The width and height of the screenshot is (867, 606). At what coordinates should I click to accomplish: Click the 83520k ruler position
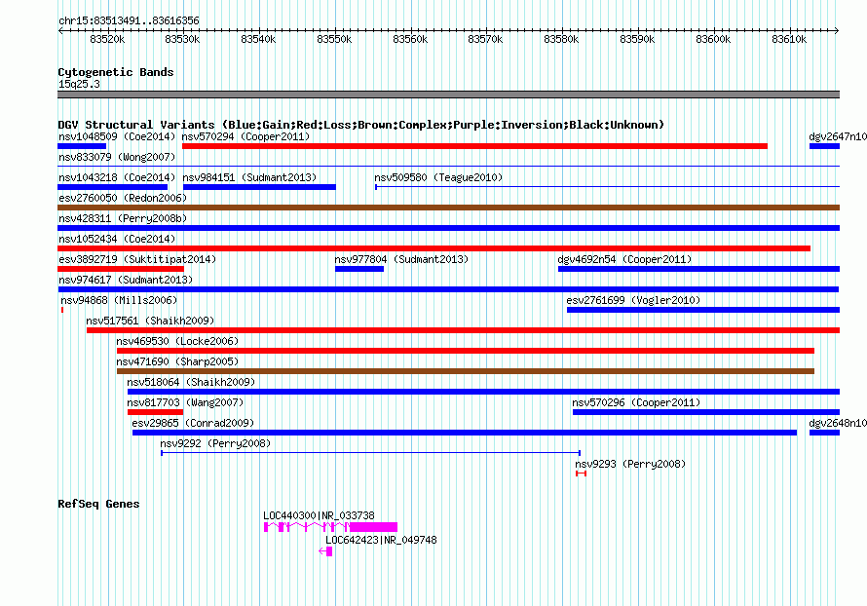point(107,39)
